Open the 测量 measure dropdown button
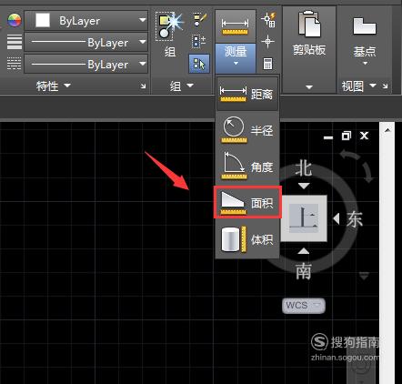 pyautogui.click(x=236, y=57)
